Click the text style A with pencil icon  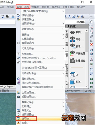point(78,16)
